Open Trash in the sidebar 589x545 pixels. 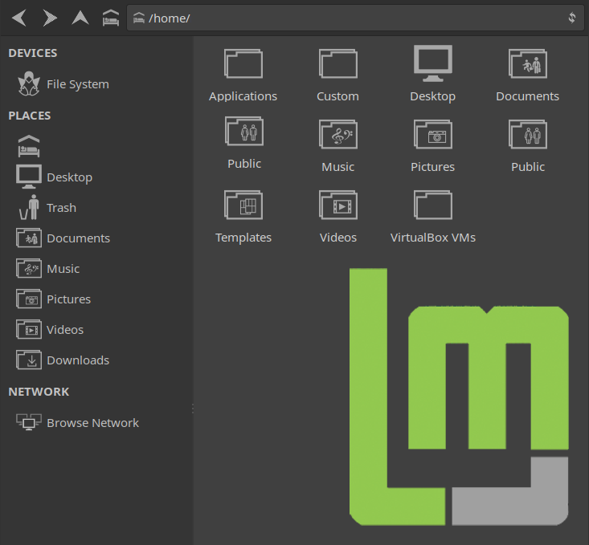tap(47, 208)
